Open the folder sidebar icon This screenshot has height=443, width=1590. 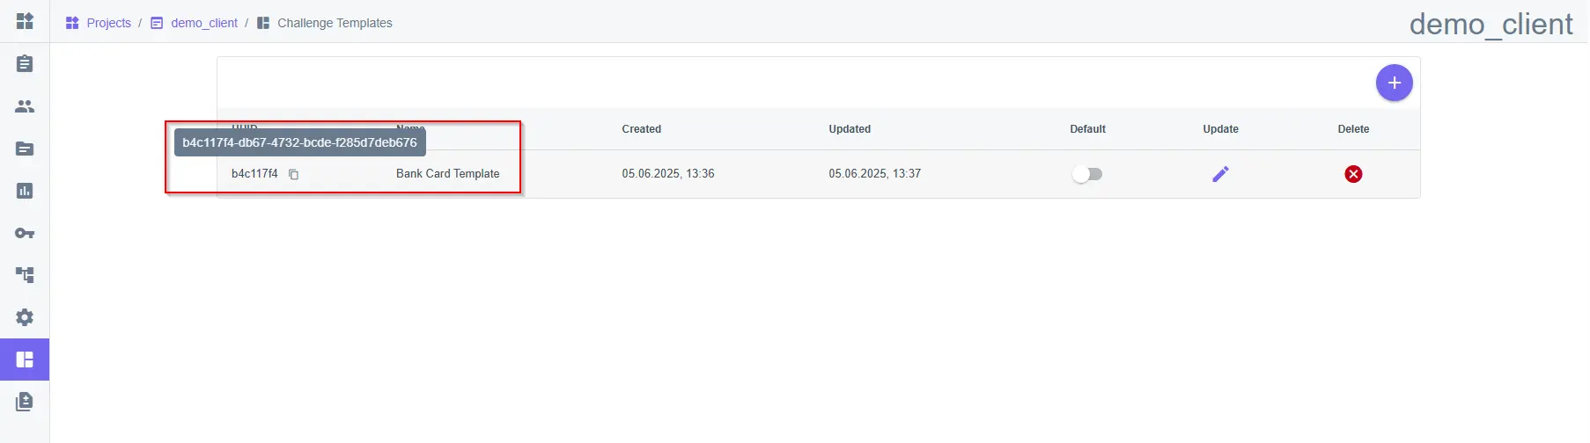25,149
